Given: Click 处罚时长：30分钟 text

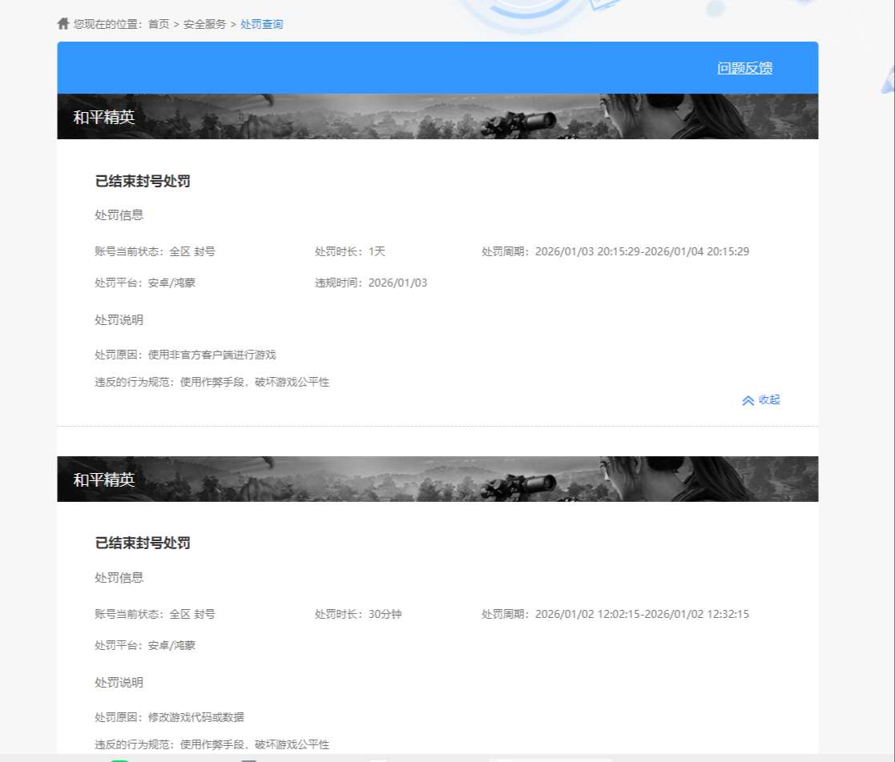Looking at the screenshot, I should (x=358, y=614).
